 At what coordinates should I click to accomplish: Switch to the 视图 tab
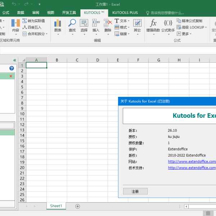tap(50, 13)
